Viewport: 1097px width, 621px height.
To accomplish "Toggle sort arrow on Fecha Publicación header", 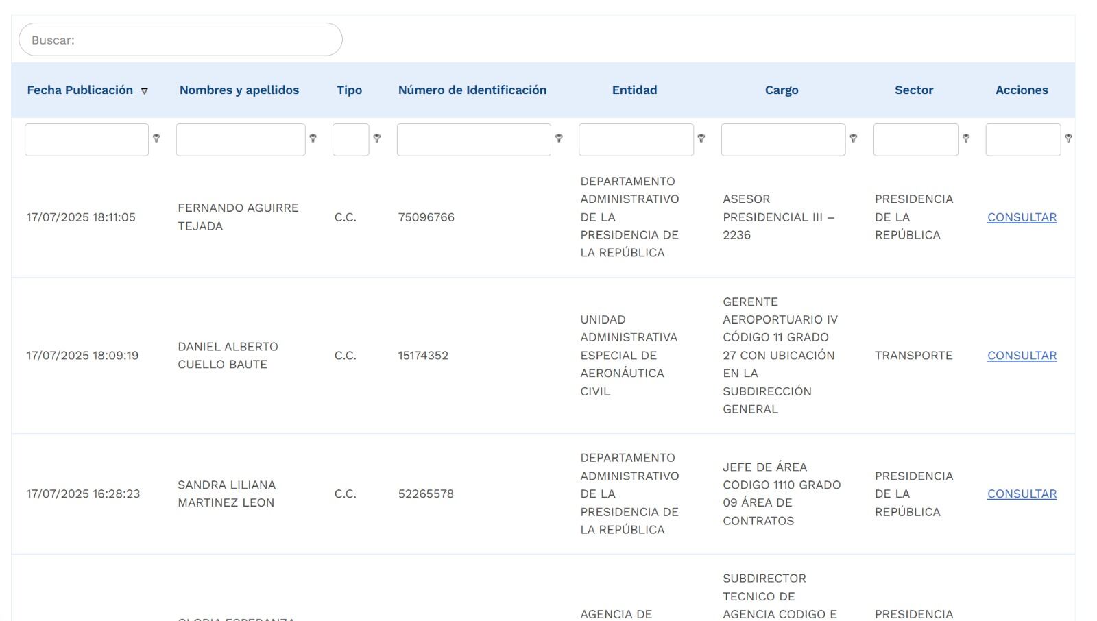I will 145,91.
